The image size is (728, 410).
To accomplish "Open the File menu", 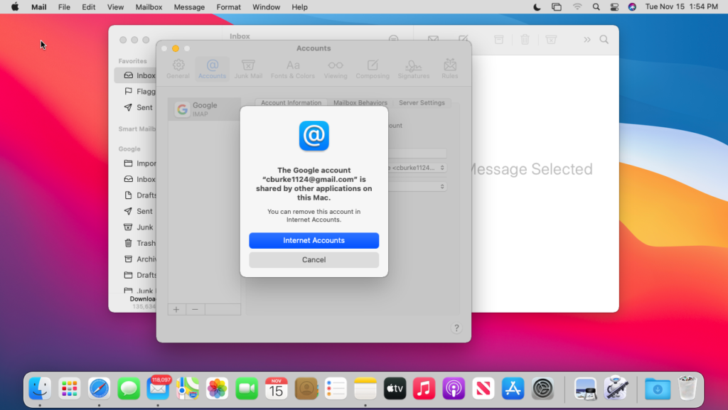I will pos(64,7).
